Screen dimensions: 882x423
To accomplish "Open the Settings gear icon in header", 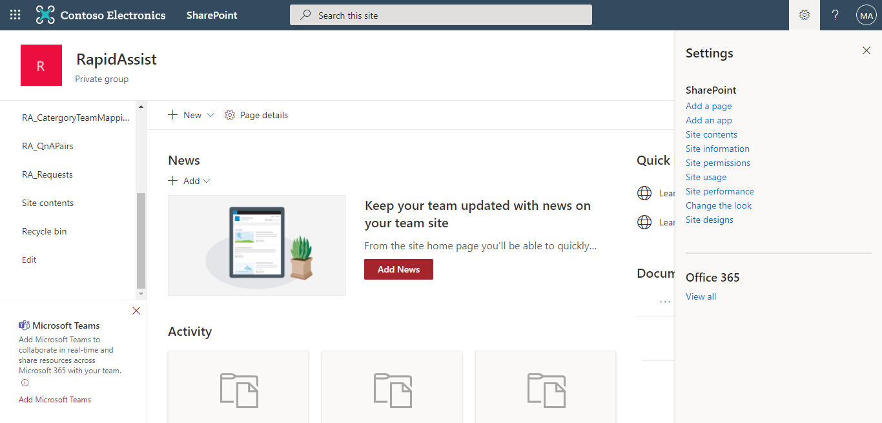I will (805, 15).
